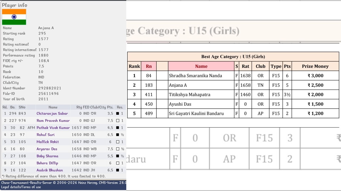Open Pathak Vivek Kumar player link
Image resolution: width=341 pixels, height=191 pixels.
pyautogui.click(x=53, y=128)
